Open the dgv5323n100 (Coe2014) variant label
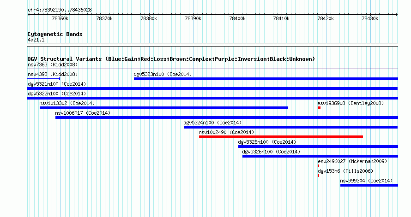Viewport: 411px width, 217px height. tap(163, 74)
